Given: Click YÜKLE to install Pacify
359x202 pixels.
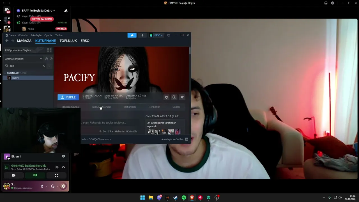Looking at the screenshot, I should coord(68,97).
